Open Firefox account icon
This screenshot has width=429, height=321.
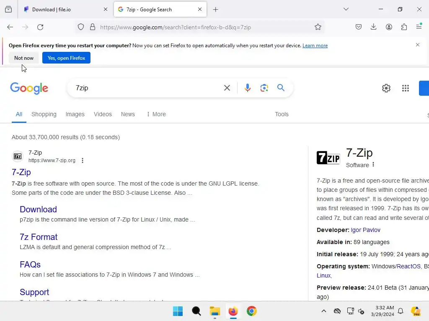(389, 27)
